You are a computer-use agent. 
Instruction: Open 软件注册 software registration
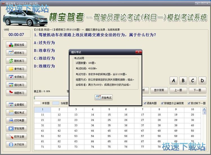point(16,137)
